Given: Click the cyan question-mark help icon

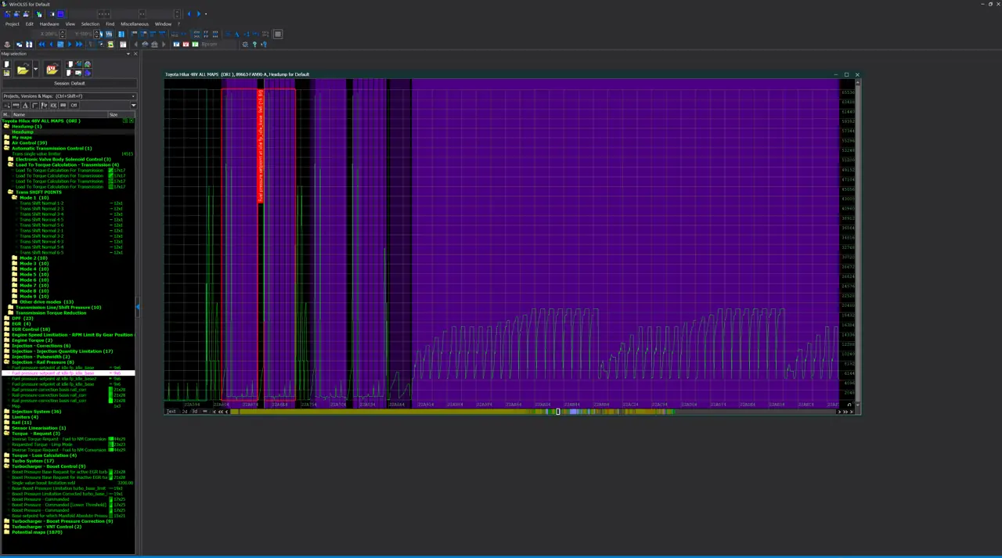Looking at the screenshot, I should click(254, 45).
